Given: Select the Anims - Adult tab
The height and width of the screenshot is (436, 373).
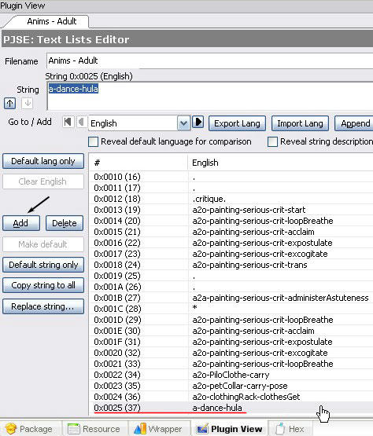Looking at the screenshot, I should [52, 21].
